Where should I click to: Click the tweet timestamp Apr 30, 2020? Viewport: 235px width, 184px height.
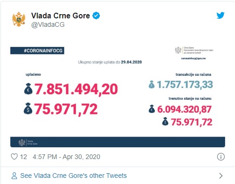(x=66, y=157)
